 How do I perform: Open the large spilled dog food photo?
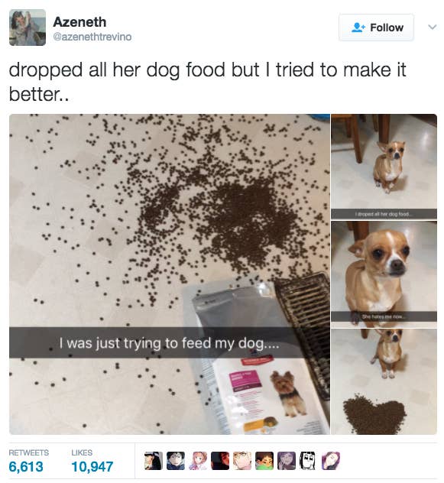click(170, 274)
